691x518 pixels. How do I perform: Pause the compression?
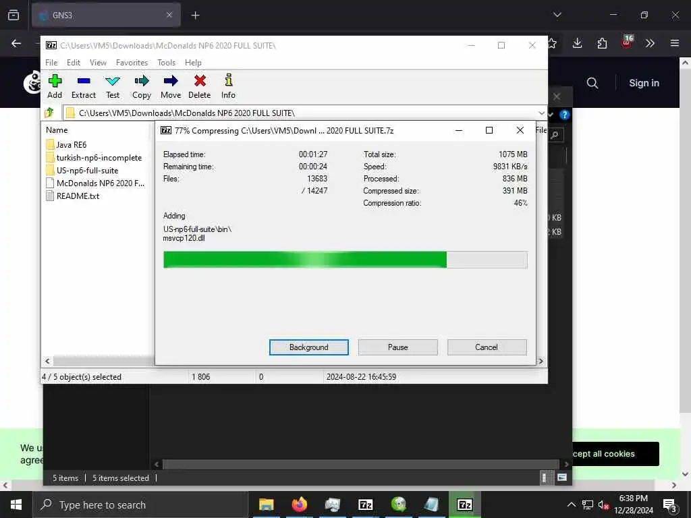(398, 347)
